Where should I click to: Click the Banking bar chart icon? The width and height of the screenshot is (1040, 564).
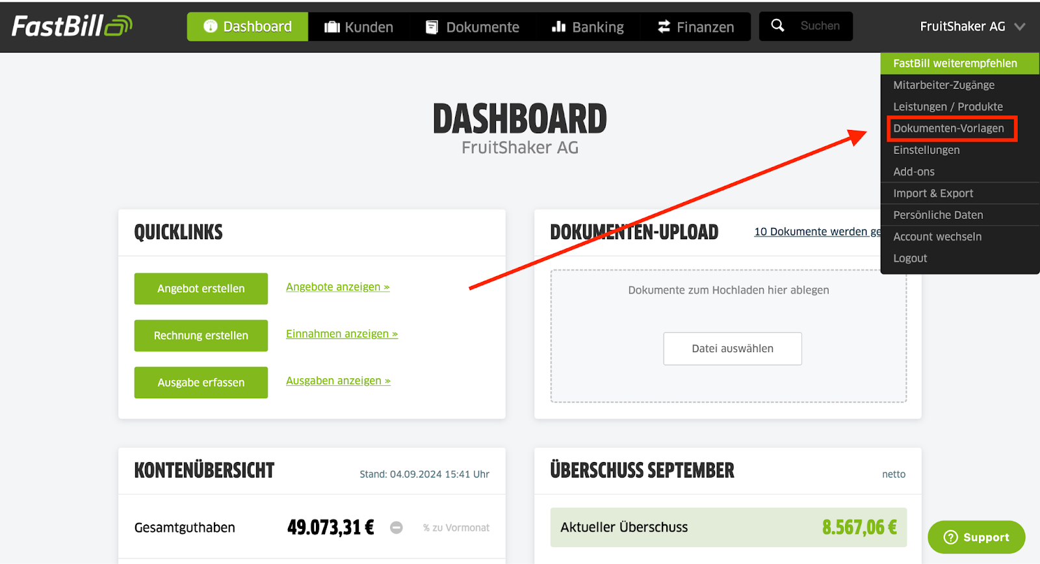tap(558, 26)
